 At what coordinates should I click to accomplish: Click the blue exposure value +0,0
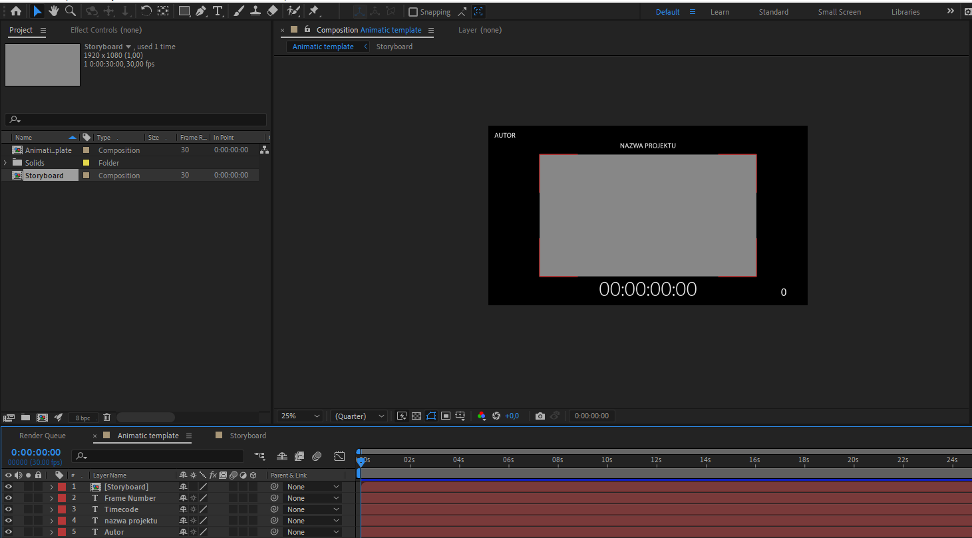(512, 416)
